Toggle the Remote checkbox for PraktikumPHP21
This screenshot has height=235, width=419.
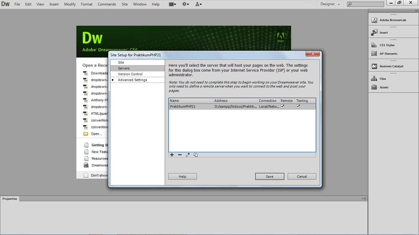283,106
